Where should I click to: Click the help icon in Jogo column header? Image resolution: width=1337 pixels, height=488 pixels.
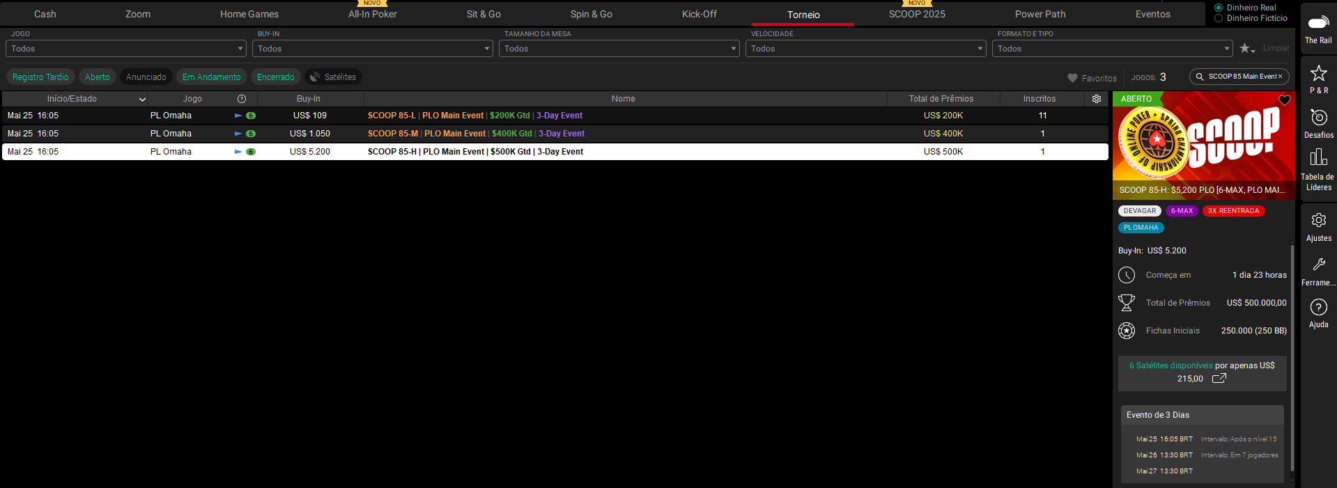(x=242, y=99)
